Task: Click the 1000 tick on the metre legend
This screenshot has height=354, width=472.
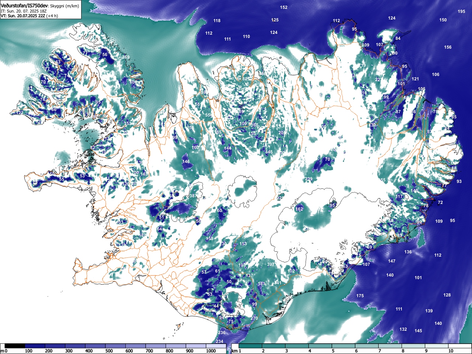Action: coord(211,351)
